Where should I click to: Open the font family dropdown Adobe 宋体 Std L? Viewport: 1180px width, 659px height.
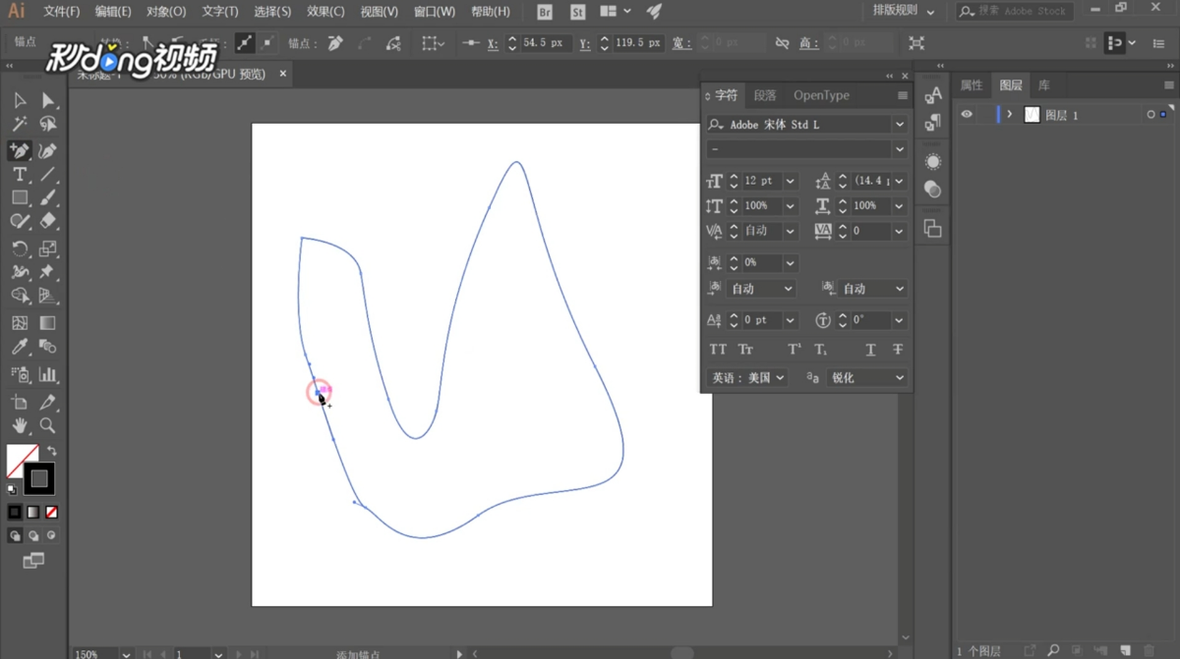click(x=899, y=125)
